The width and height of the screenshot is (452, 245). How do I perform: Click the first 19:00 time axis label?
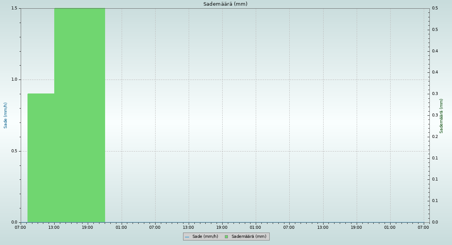click(87, 227)
